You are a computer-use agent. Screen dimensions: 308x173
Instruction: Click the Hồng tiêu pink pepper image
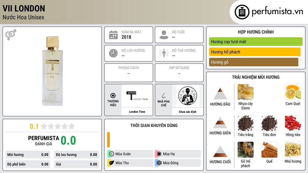tap(293, 123)
